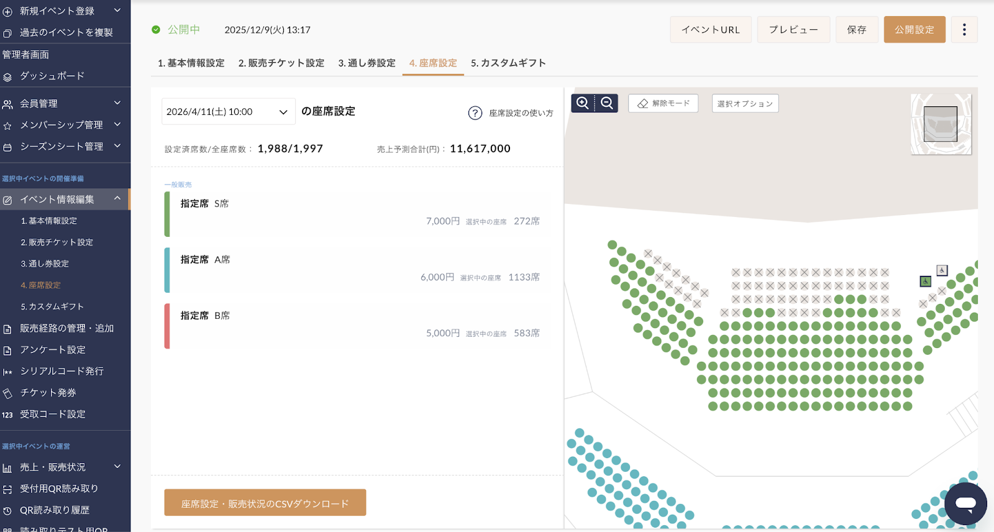Open the chat support bubble
The width and height of the screenshot is (994, 532).
point(965,503)
